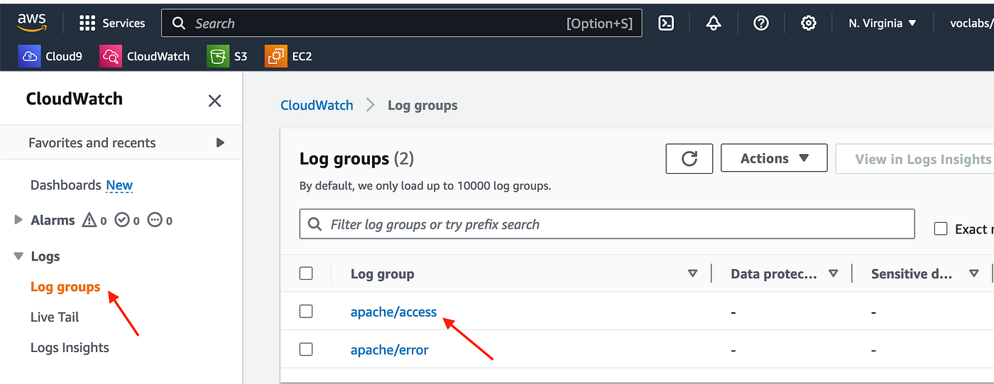
Task: Check the apache/error row checkbox
Action: (306, 349)
